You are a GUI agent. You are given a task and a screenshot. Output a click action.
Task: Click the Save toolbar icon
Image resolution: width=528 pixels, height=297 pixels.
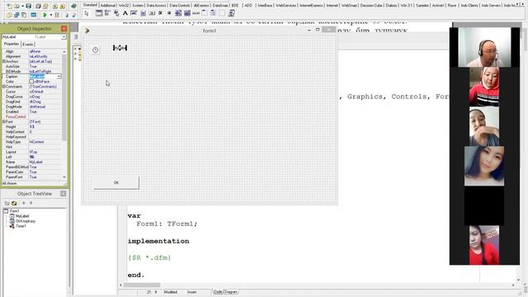[29, 7]
